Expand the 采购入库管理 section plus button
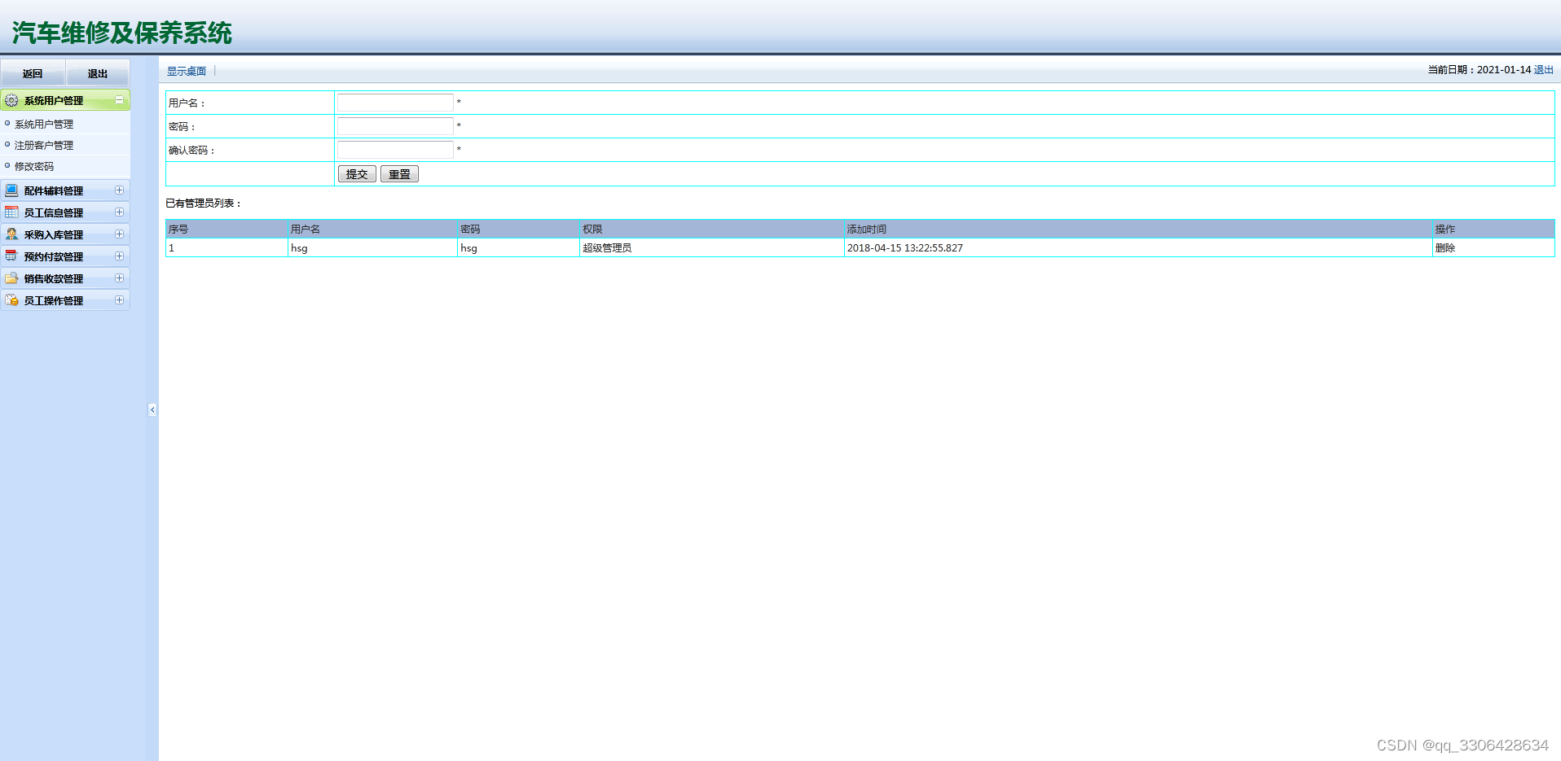Viewport: 1561px width, 761px height. 119,234
